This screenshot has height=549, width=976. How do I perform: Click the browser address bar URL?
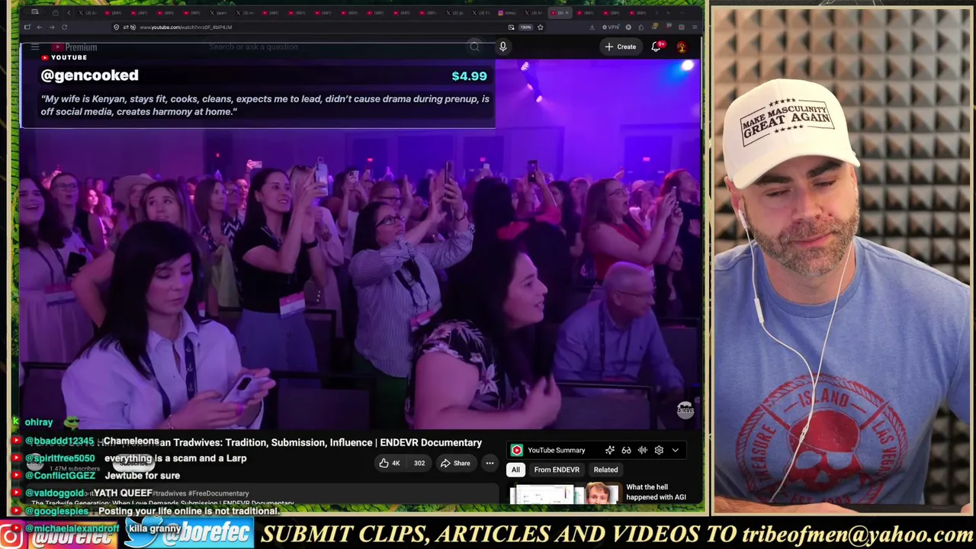tap(186, 27)
